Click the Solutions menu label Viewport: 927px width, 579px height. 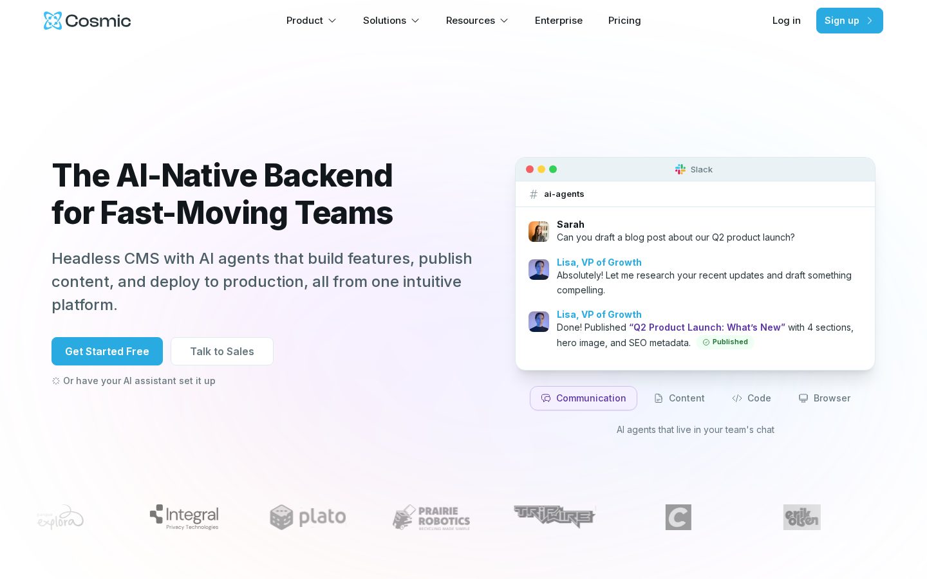tap(384, 21)
